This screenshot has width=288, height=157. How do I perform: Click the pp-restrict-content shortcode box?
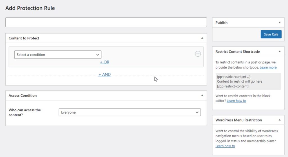(248, 81)
